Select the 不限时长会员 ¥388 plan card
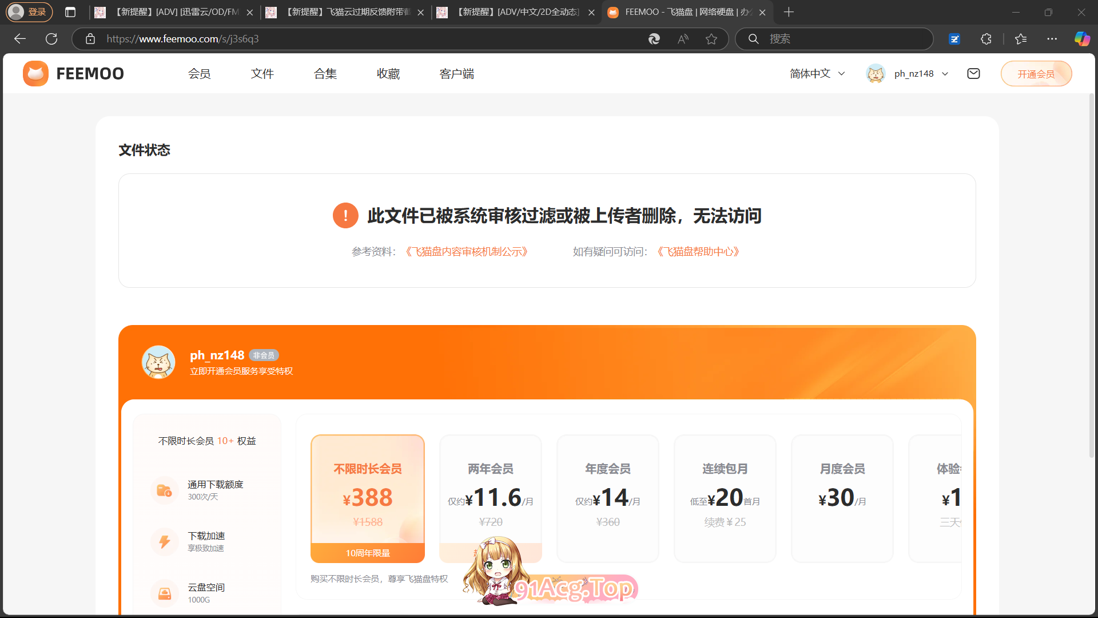This screenshot has height=618, width=1098. tap(367, 498)
